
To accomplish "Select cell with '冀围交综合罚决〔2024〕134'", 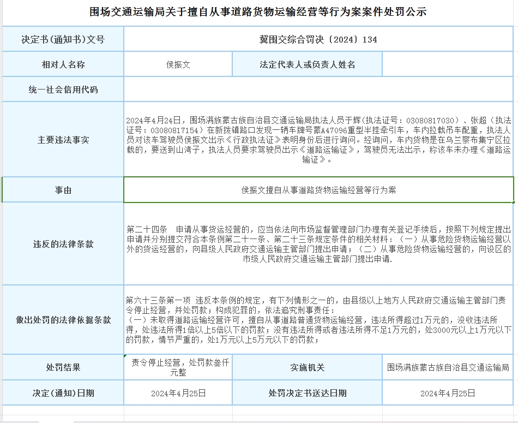I will [318, 39].
